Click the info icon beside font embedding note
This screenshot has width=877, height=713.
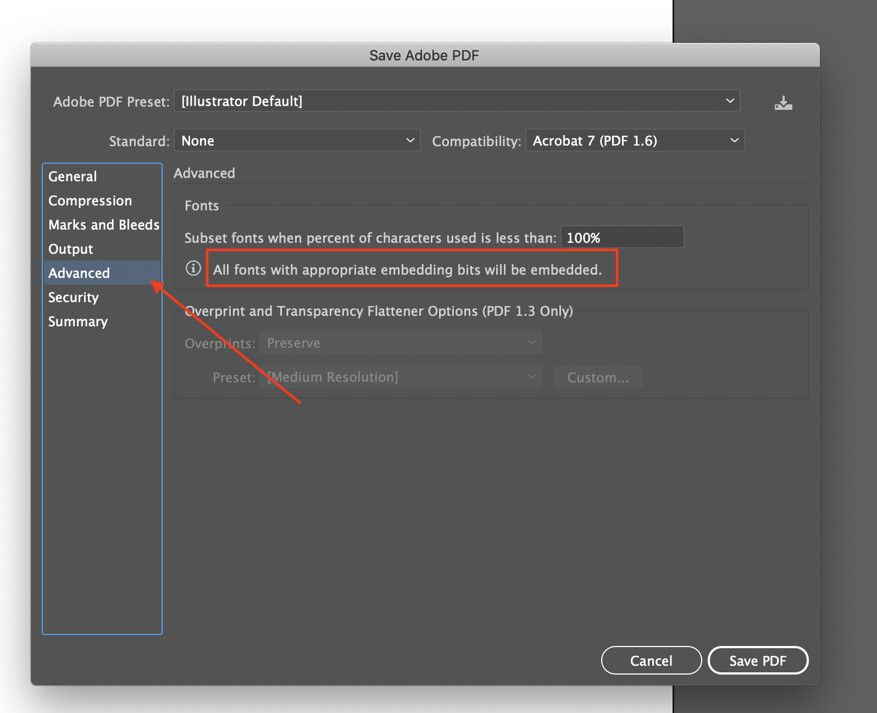coord(193,268)
